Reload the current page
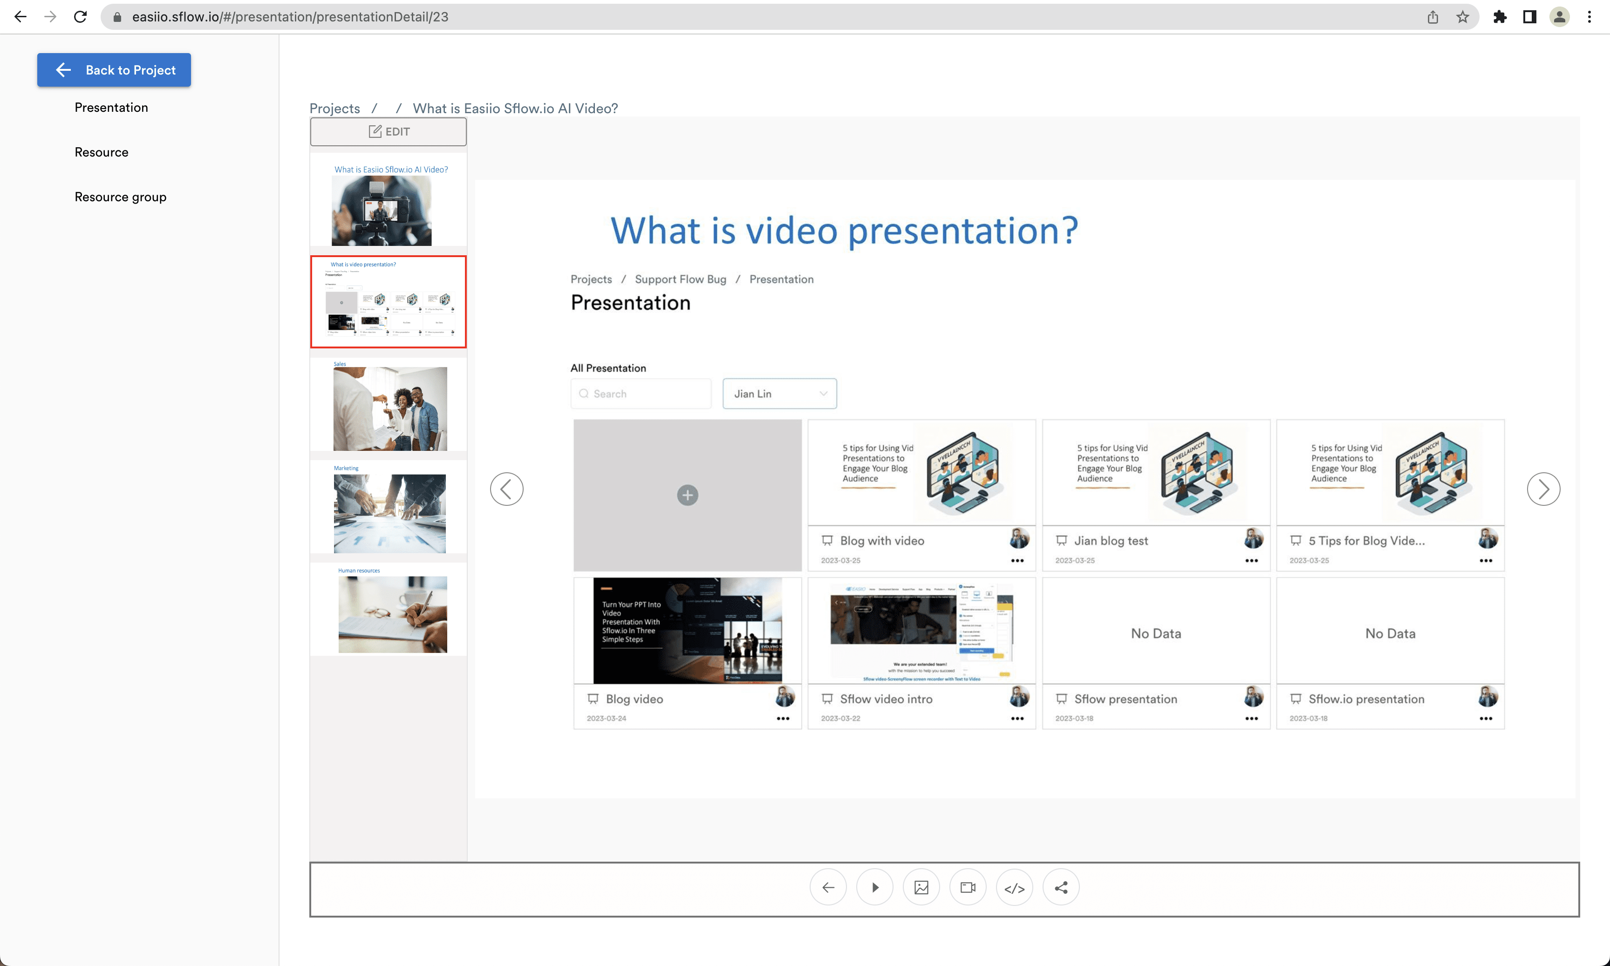The height and width of the screenshot is (966, 1610). pyautogui.click(x=80, y=17)
